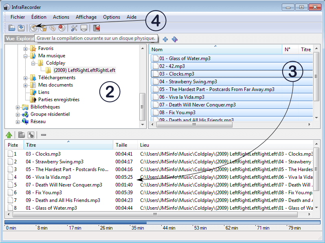Rename item 'ab' icon
325x243 pixels.
pyautogui.click(x=31, y=135)
